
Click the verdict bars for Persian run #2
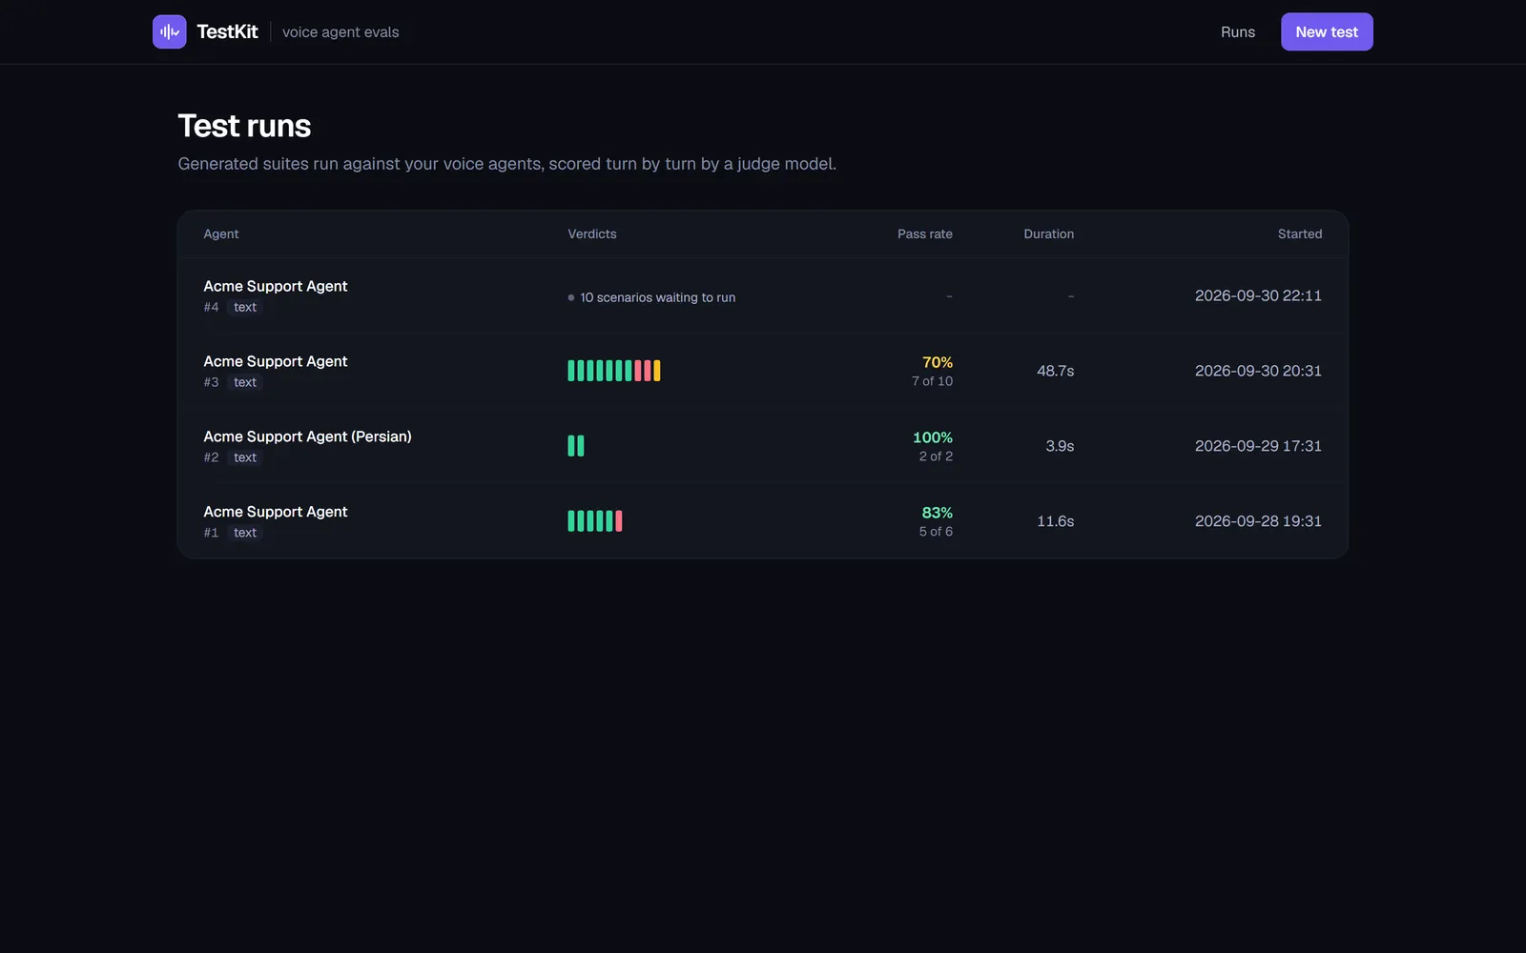(576, 446)
